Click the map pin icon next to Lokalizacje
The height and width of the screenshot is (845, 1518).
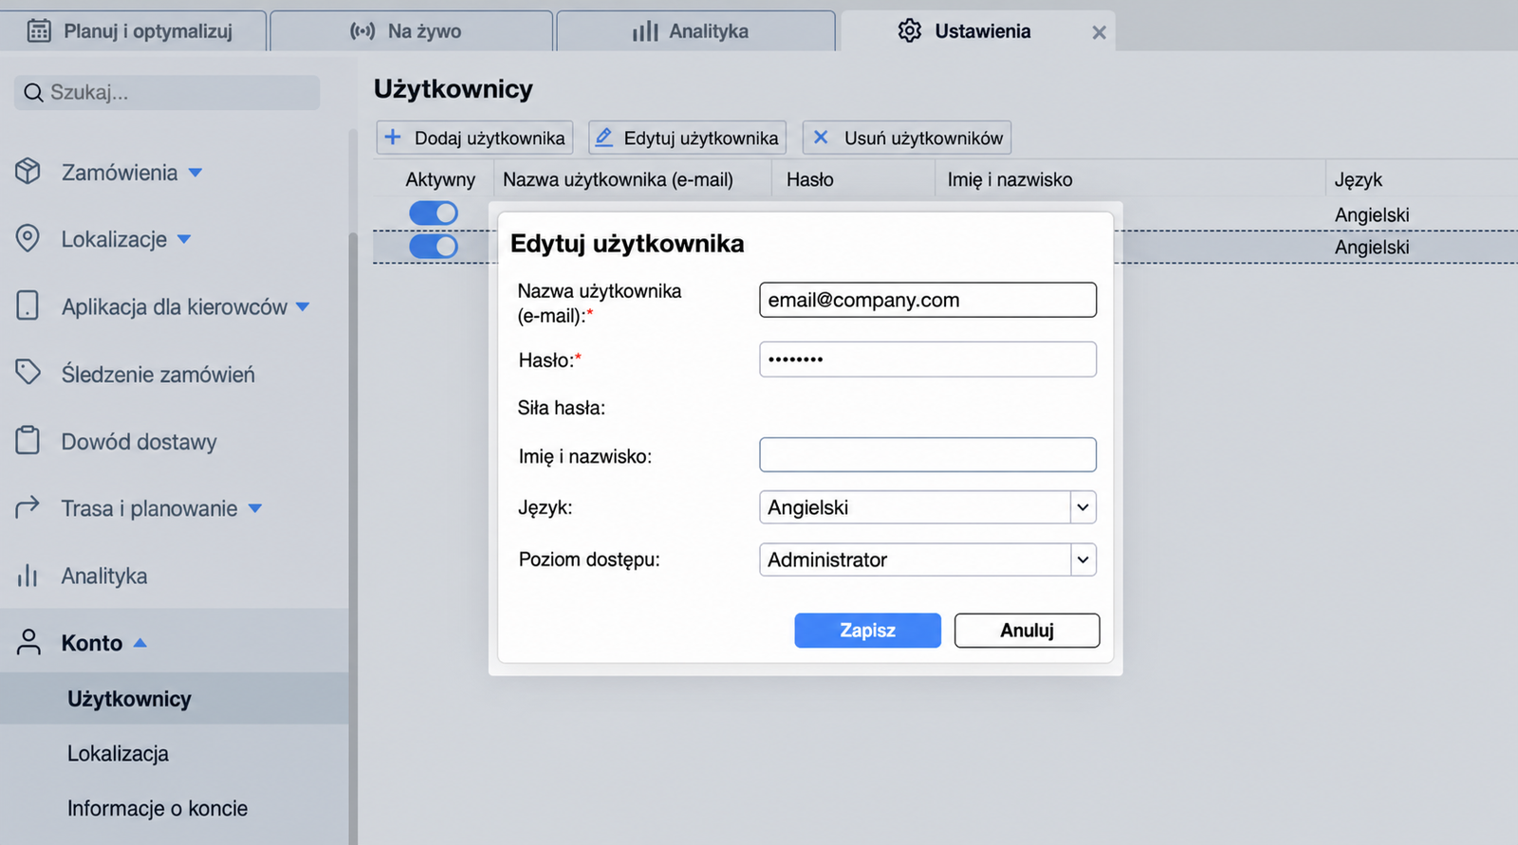click(28, 238)
